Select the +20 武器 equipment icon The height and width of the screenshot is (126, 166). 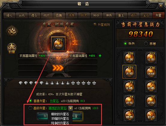129,57
